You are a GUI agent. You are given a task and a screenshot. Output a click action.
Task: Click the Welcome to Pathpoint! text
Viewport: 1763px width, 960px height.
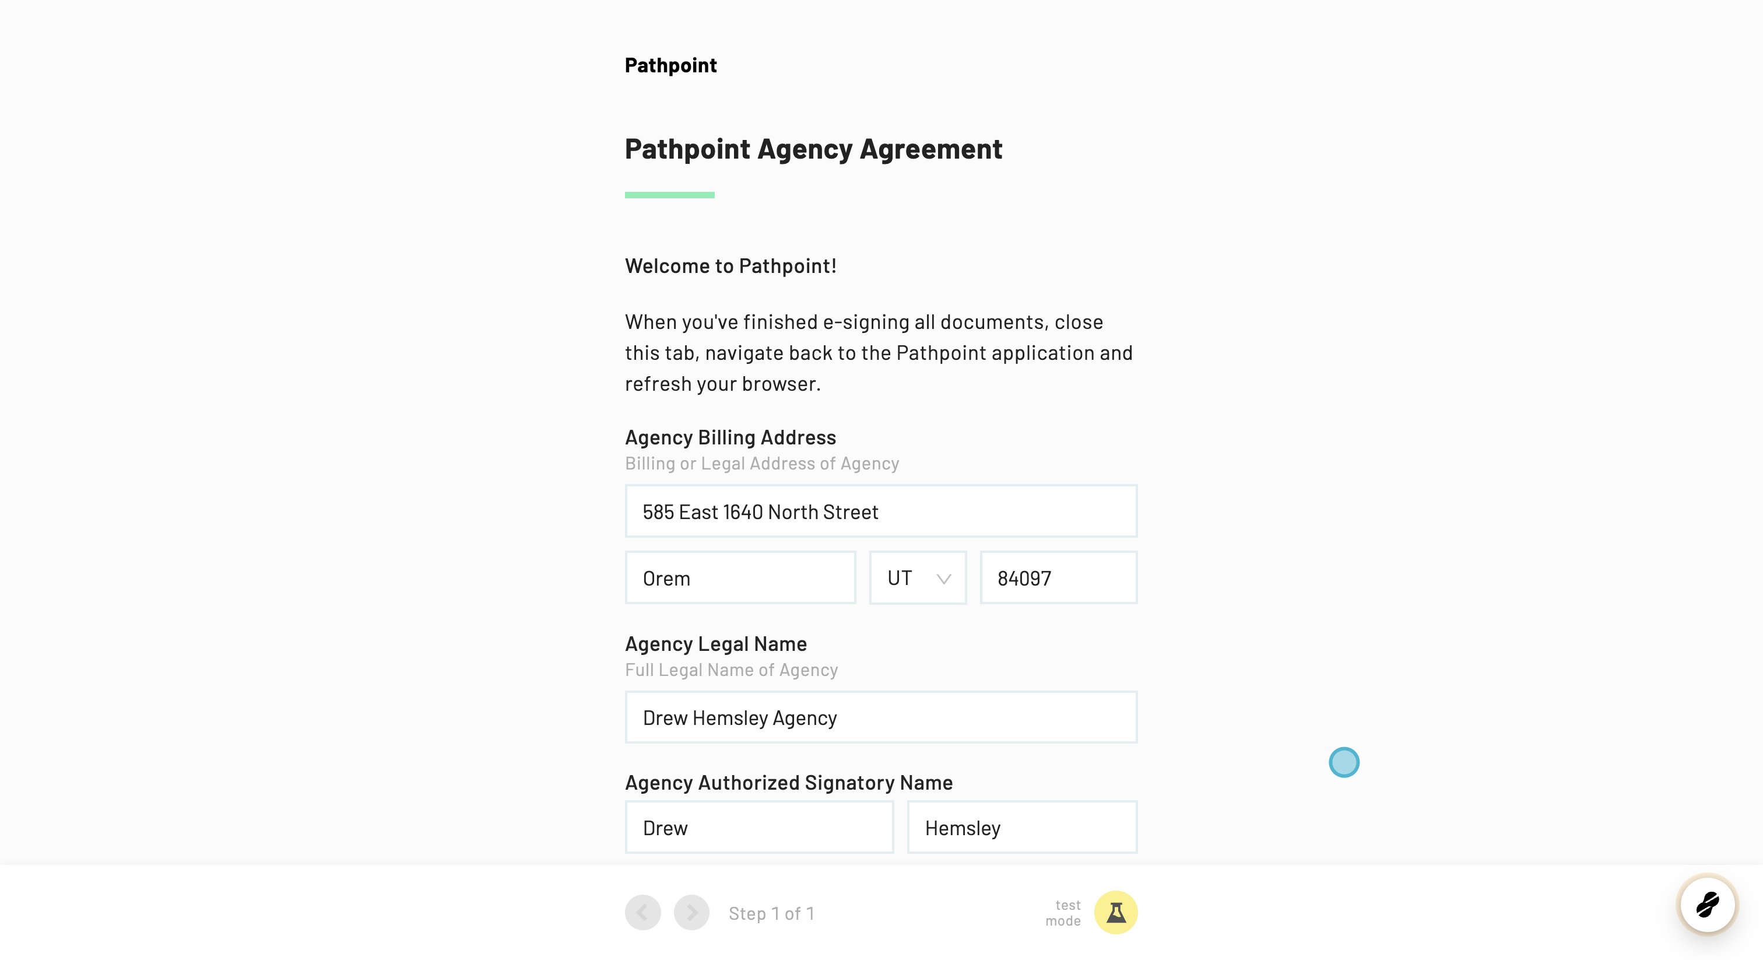(731, 267)
